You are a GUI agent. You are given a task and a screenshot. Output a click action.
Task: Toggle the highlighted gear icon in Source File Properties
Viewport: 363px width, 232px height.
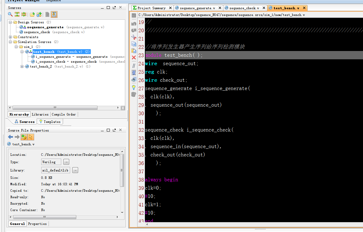pos(24,137)
